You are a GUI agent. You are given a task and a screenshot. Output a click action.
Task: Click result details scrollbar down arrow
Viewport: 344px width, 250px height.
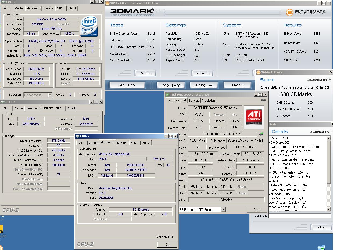pos(329,209)
